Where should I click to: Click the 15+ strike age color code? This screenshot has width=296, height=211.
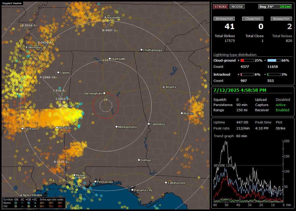point(42,203)
